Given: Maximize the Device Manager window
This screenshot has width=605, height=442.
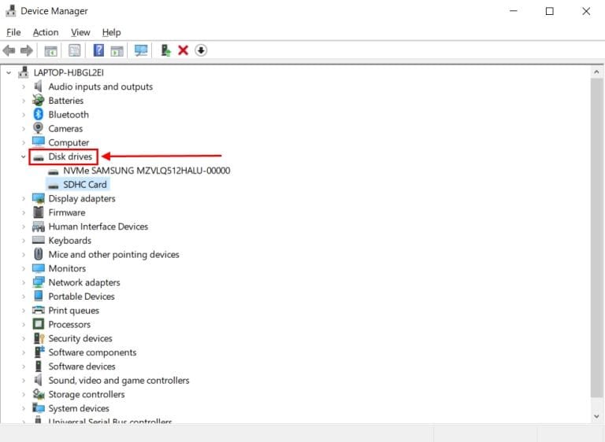Looking at the screenshot, I should pyautogui.click(x=549, y=11).
